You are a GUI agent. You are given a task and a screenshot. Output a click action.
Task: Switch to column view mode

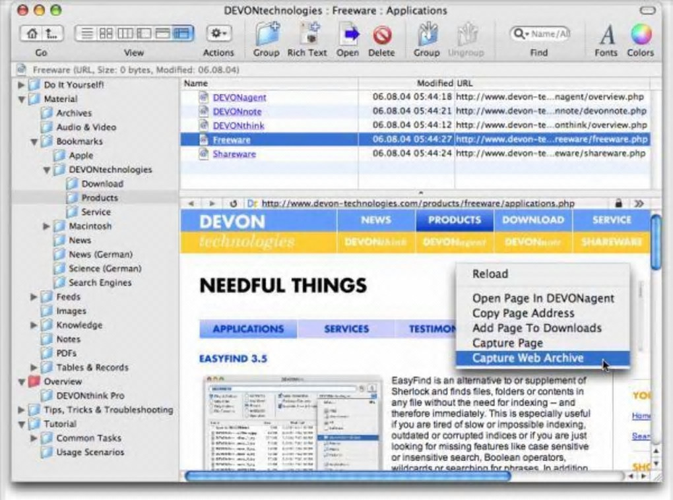click(x=125, y=34)
